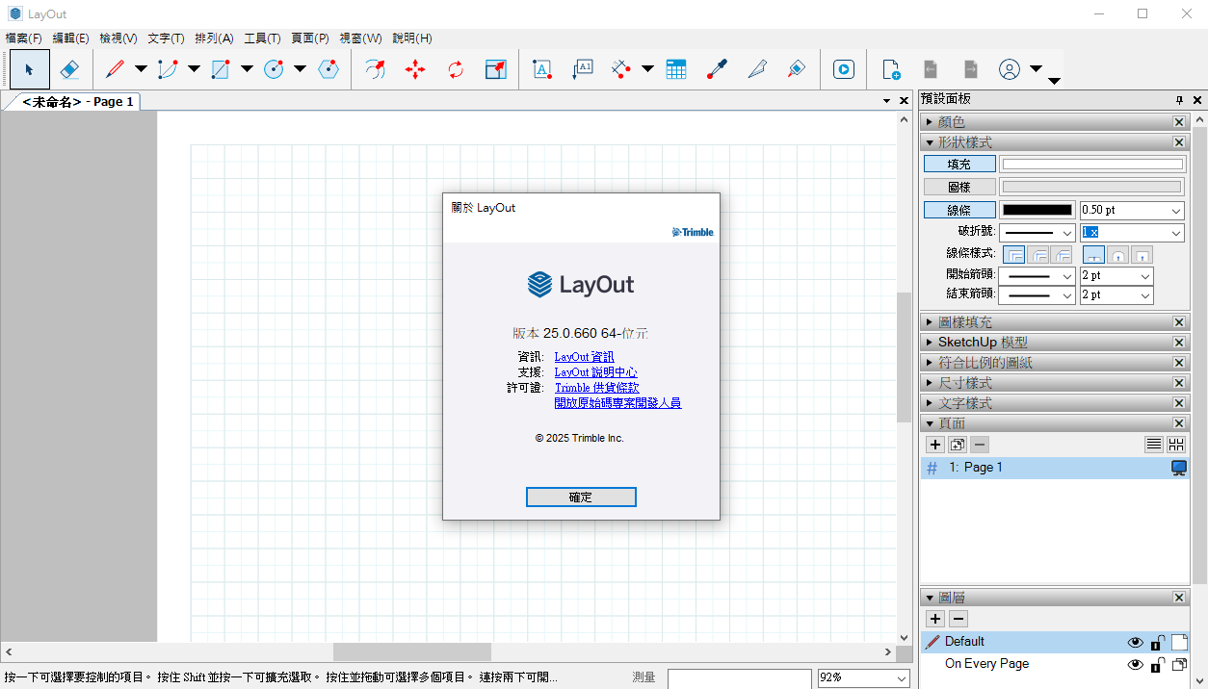This screenshot has width=1208, height=689.
Task: Click the 測量 measurements input box
Action: 739,678
